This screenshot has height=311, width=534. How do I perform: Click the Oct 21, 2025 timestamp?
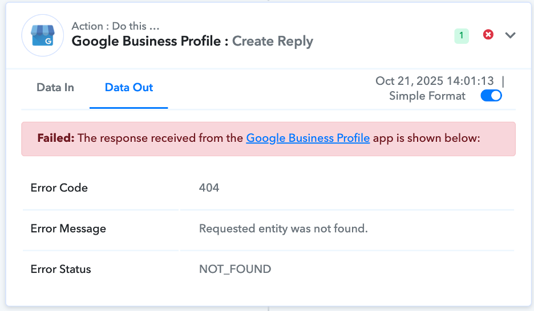[435, 81]
